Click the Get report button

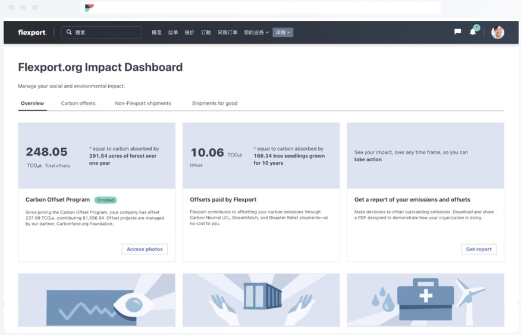point(479,249)
